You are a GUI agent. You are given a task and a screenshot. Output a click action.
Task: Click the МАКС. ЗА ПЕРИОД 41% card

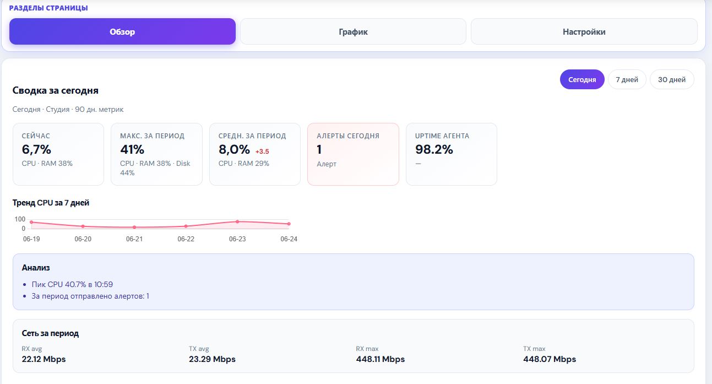[156, 154]
